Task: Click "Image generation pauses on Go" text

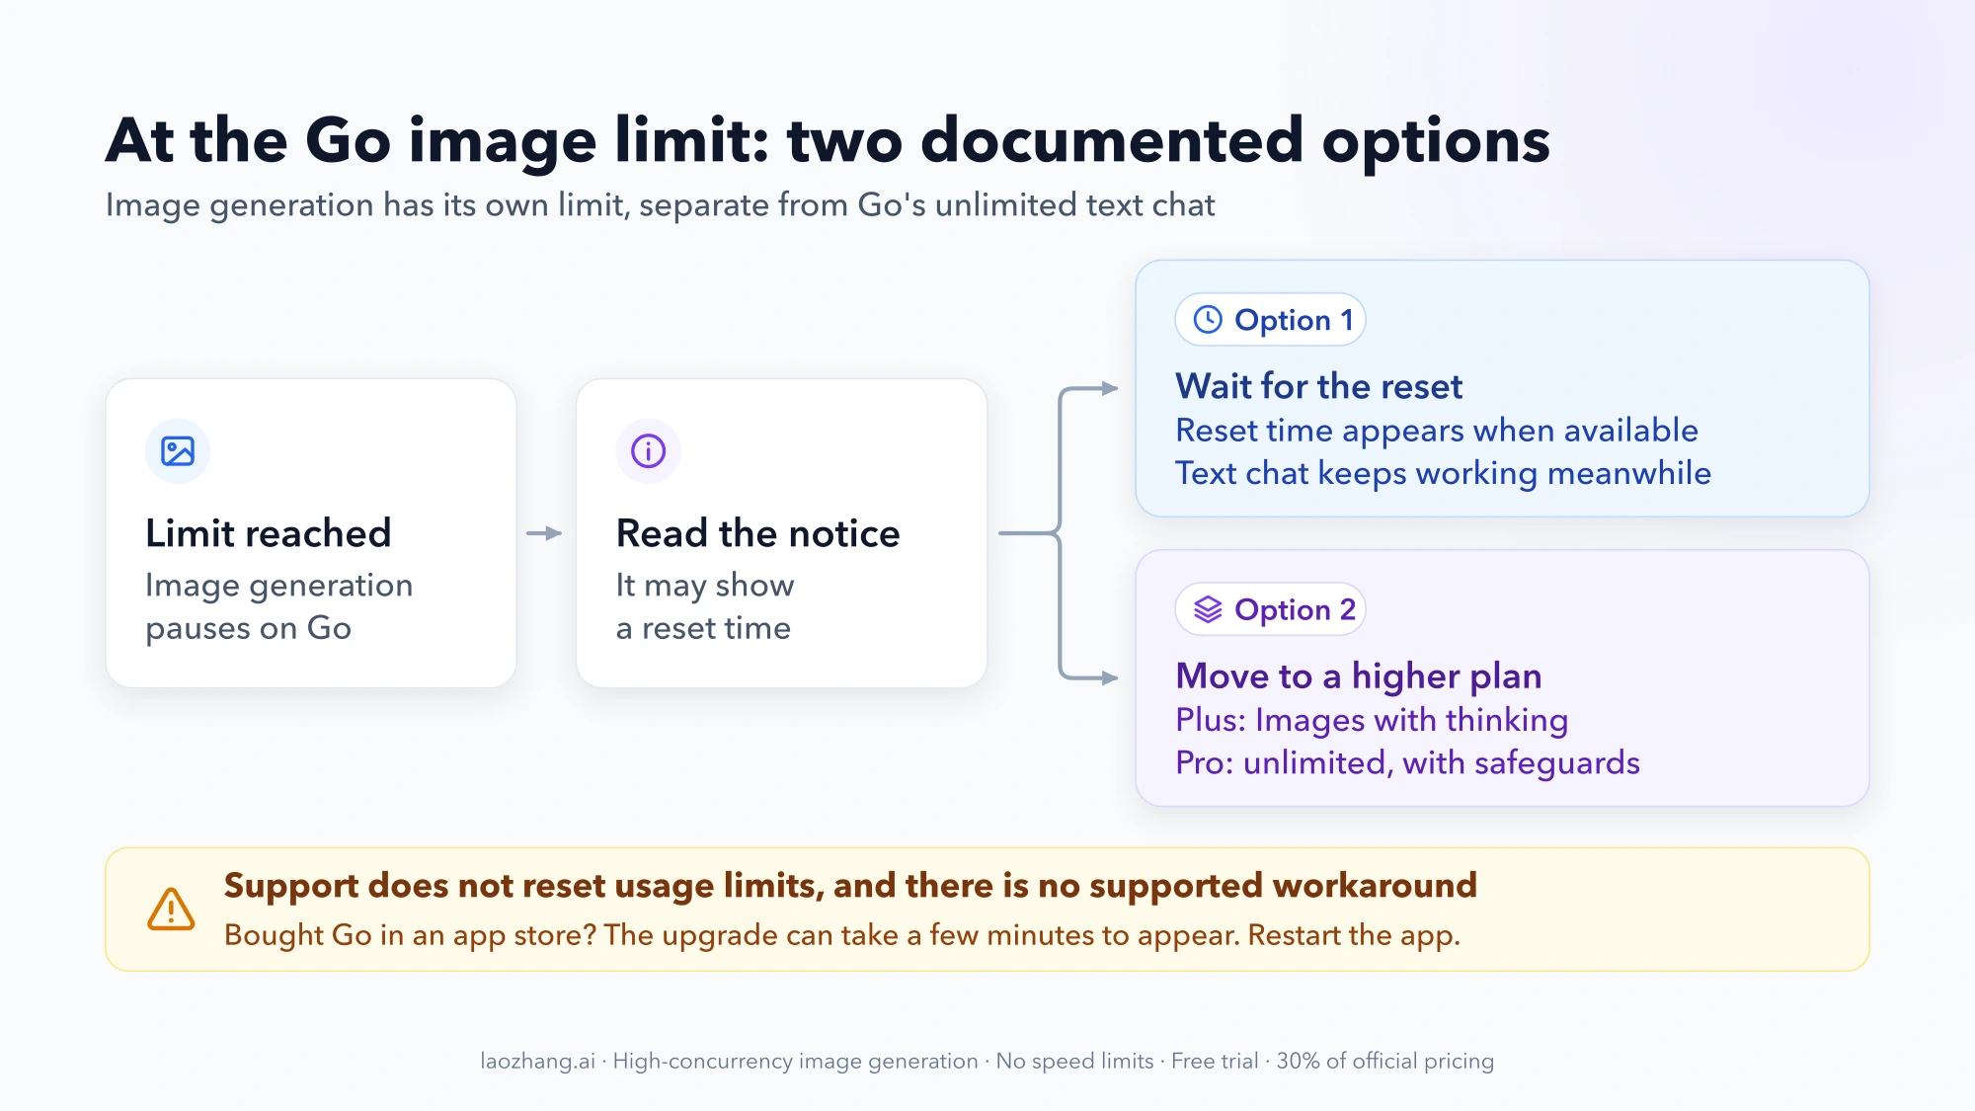Action: click(x=278, y=606)
